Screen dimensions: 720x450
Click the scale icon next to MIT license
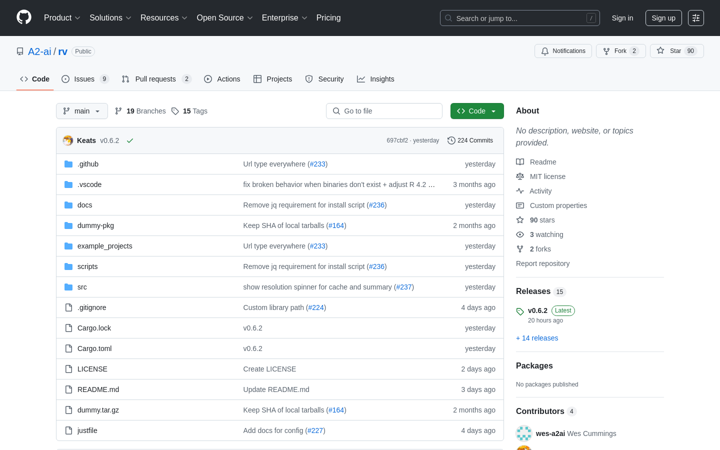point(520,176)
